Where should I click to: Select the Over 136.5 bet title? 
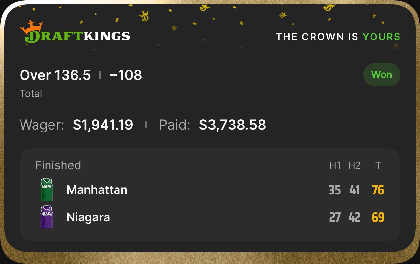(x=55, y=75)
